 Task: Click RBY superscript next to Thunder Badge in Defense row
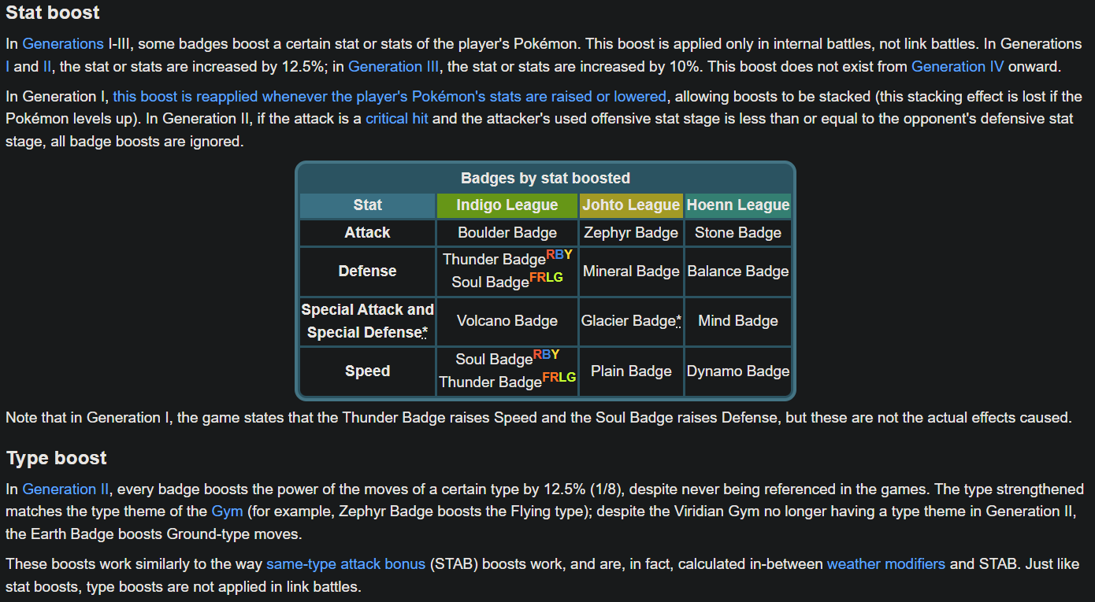tap(559, 255)
